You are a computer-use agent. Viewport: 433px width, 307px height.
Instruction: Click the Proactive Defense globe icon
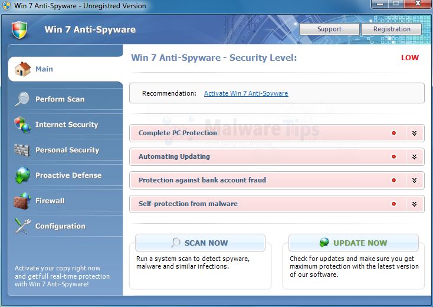pos(22,175)
